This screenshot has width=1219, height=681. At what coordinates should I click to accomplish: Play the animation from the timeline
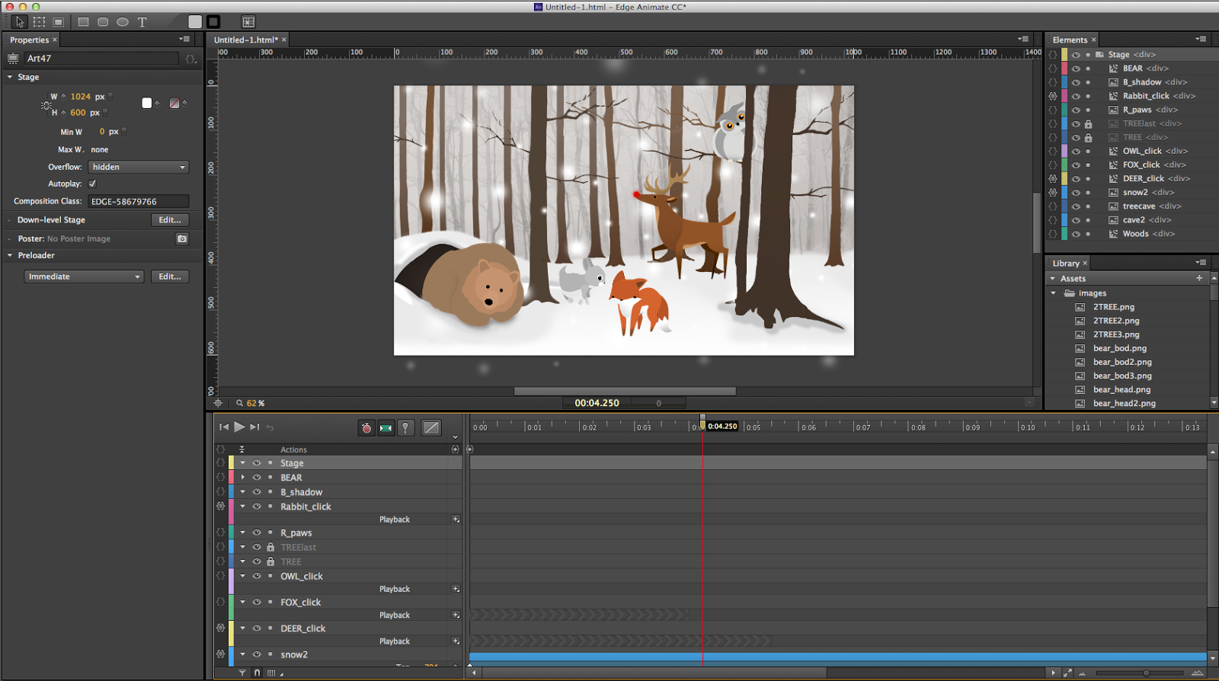pos(239,427)
